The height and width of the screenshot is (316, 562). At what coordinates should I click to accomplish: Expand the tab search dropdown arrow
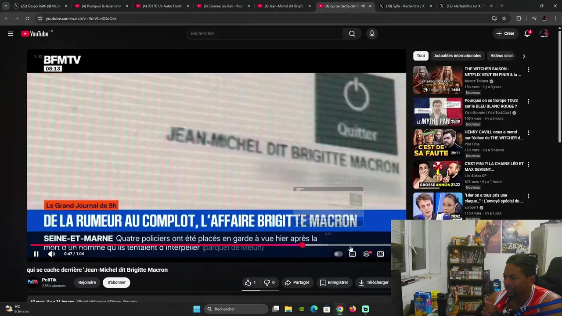[x=6, y=6]
